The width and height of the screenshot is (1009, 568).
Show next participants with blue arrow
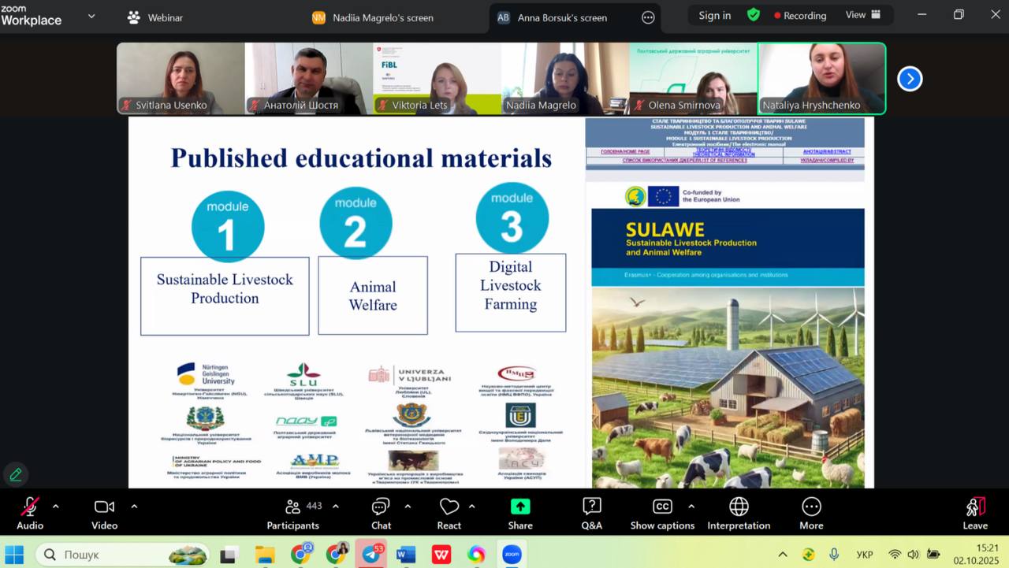(x=910, y=79)
